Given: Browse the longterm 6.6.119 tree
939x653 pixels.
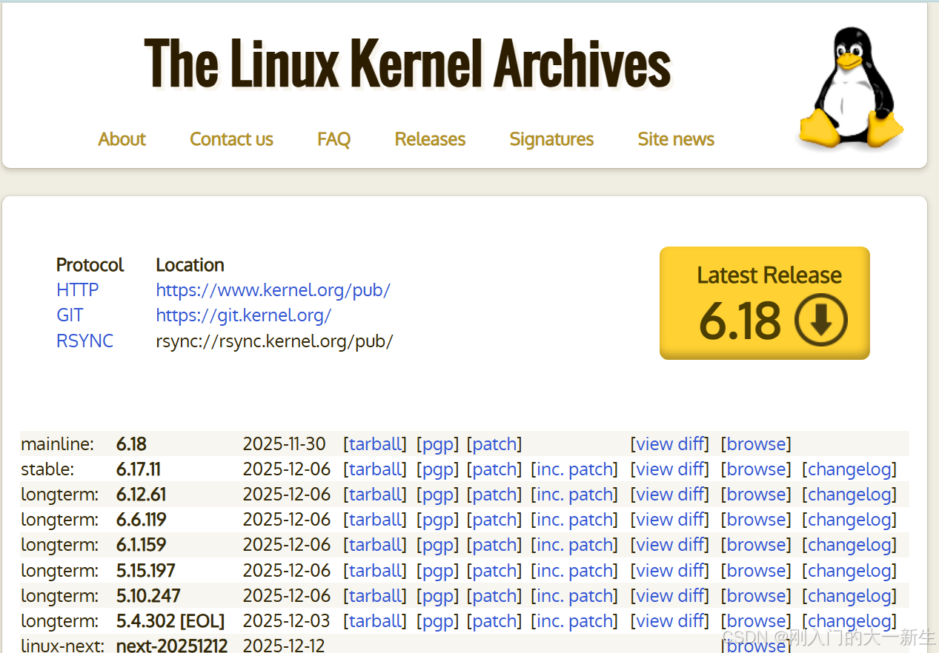Looking at the screenshot, I should (x=756, y=520).
